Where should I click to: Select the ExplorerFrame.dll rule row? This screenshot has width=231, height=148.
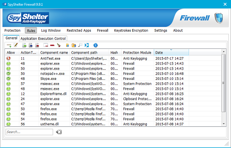click(x=113, y=94)
